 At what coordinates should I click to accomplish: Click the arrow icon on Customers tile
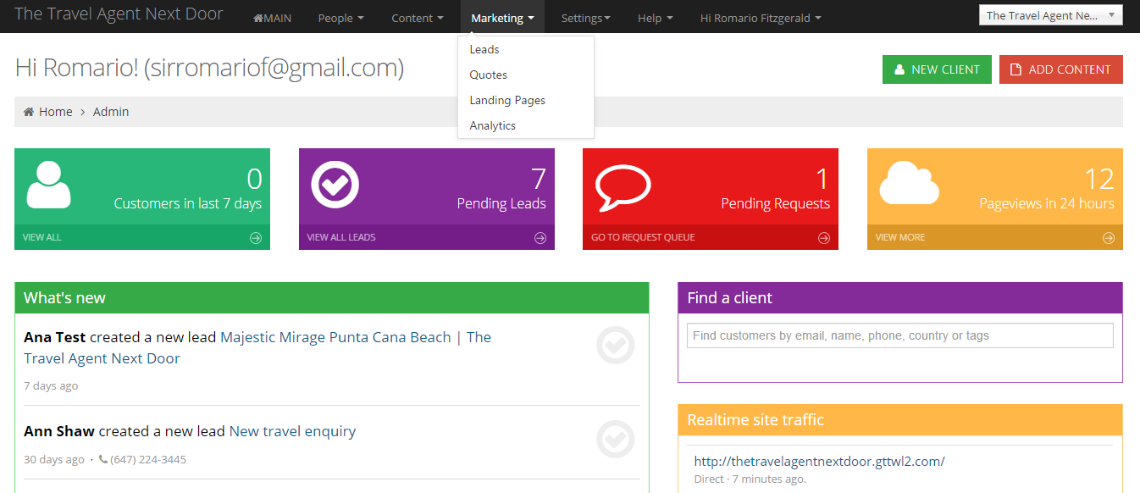click(x=256, y=238)
